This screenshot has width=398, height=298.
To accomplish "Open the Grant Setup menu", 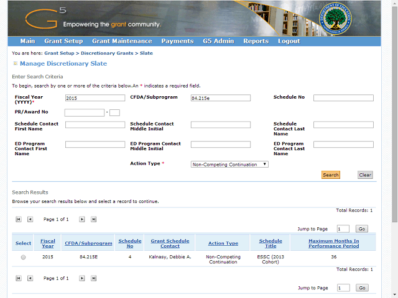I will click(x=63, y=41).
